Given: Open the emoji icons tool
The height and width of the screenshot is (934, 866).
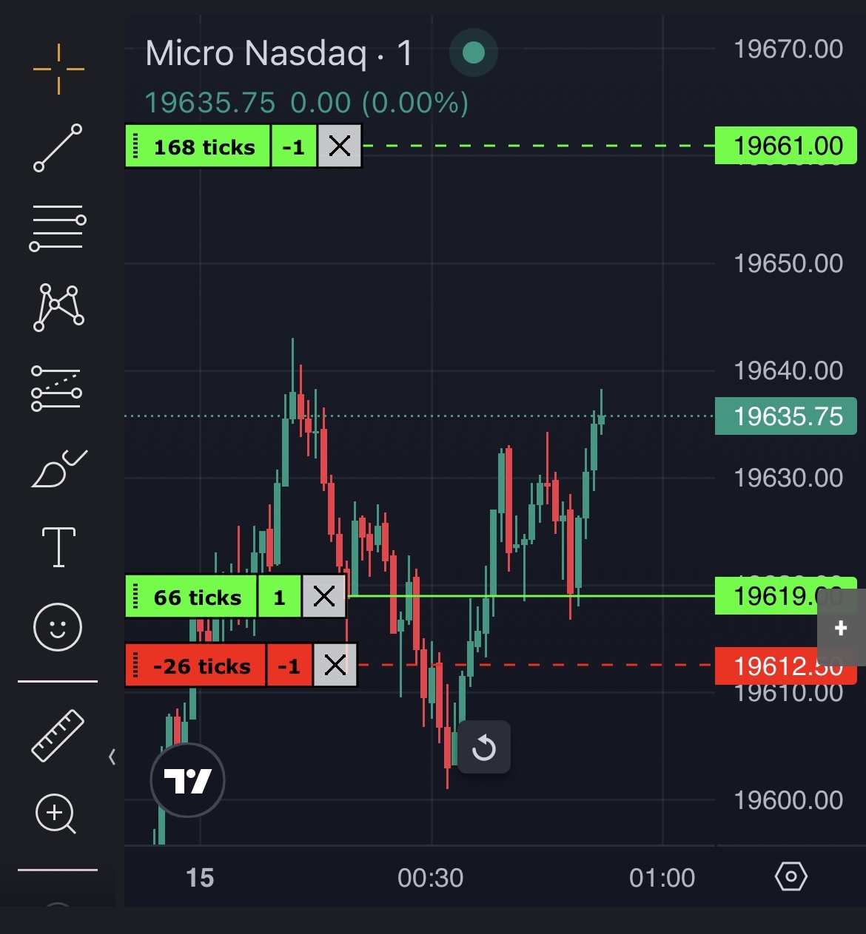Looking at the screenshot, I should tap(58, 627).
